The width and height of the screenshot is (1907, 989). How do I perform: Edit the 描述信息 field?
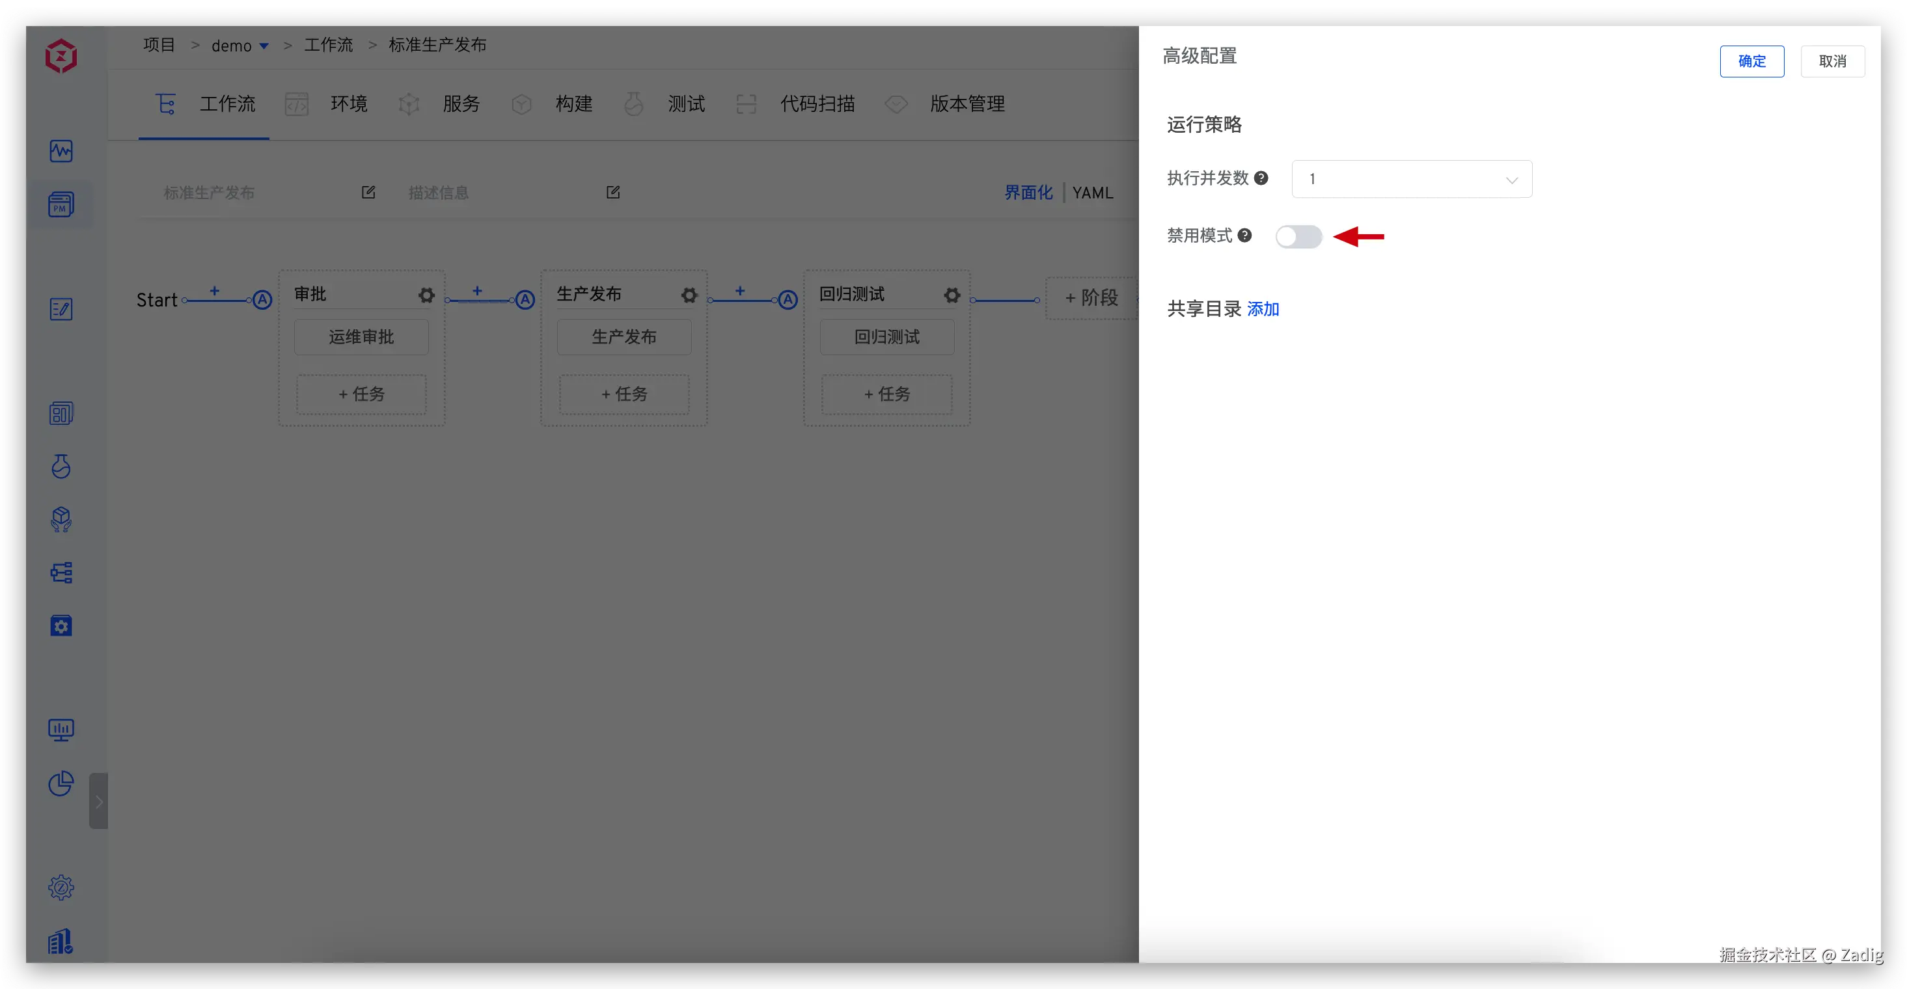[x=612, y=193]
